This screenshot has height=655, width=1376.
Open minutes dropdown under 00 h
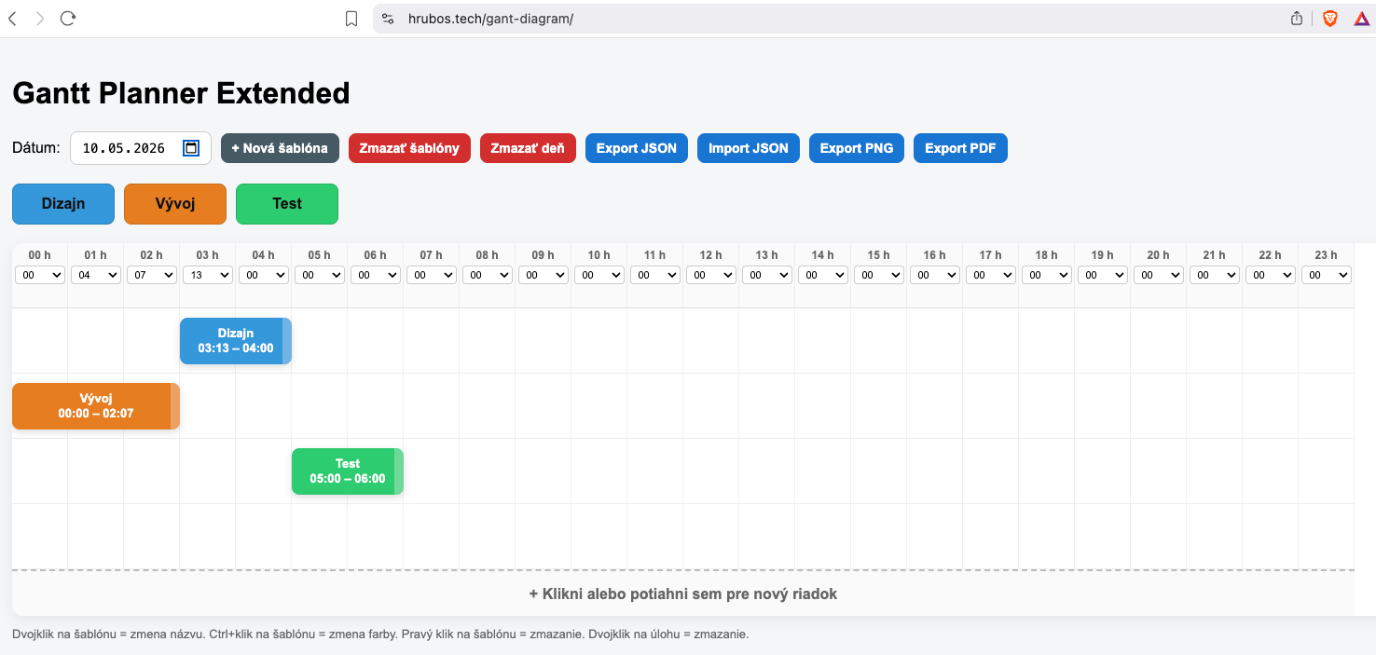pyautogui.click(x=40, y=275)
